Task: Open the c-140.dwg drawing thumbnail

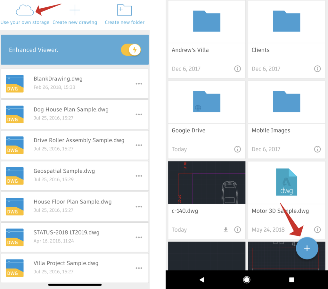Action: (x=207, y=182)
